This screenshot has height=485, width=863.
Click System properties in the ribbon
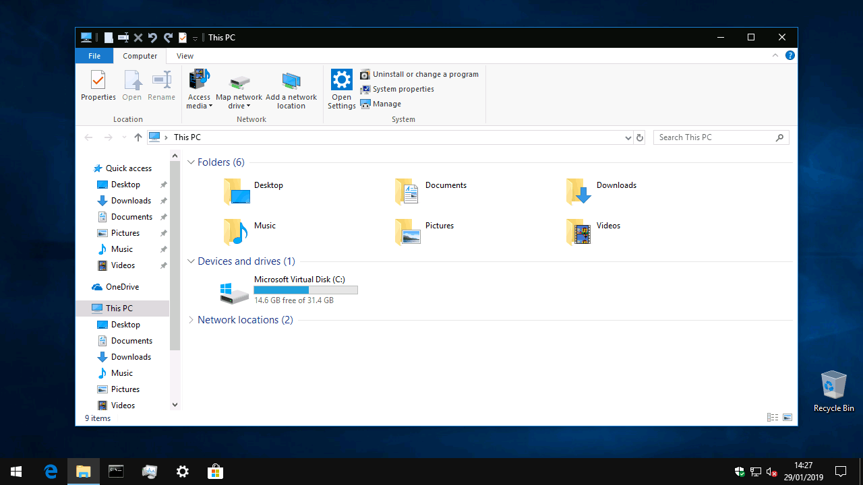pyautogui.click(x=403, y=89)
